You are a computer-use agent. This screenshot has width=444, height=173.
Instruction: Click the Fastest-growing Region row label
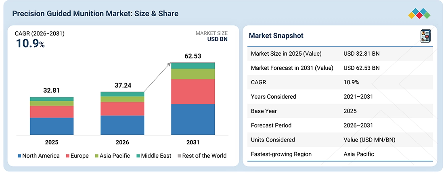[281, 154]
